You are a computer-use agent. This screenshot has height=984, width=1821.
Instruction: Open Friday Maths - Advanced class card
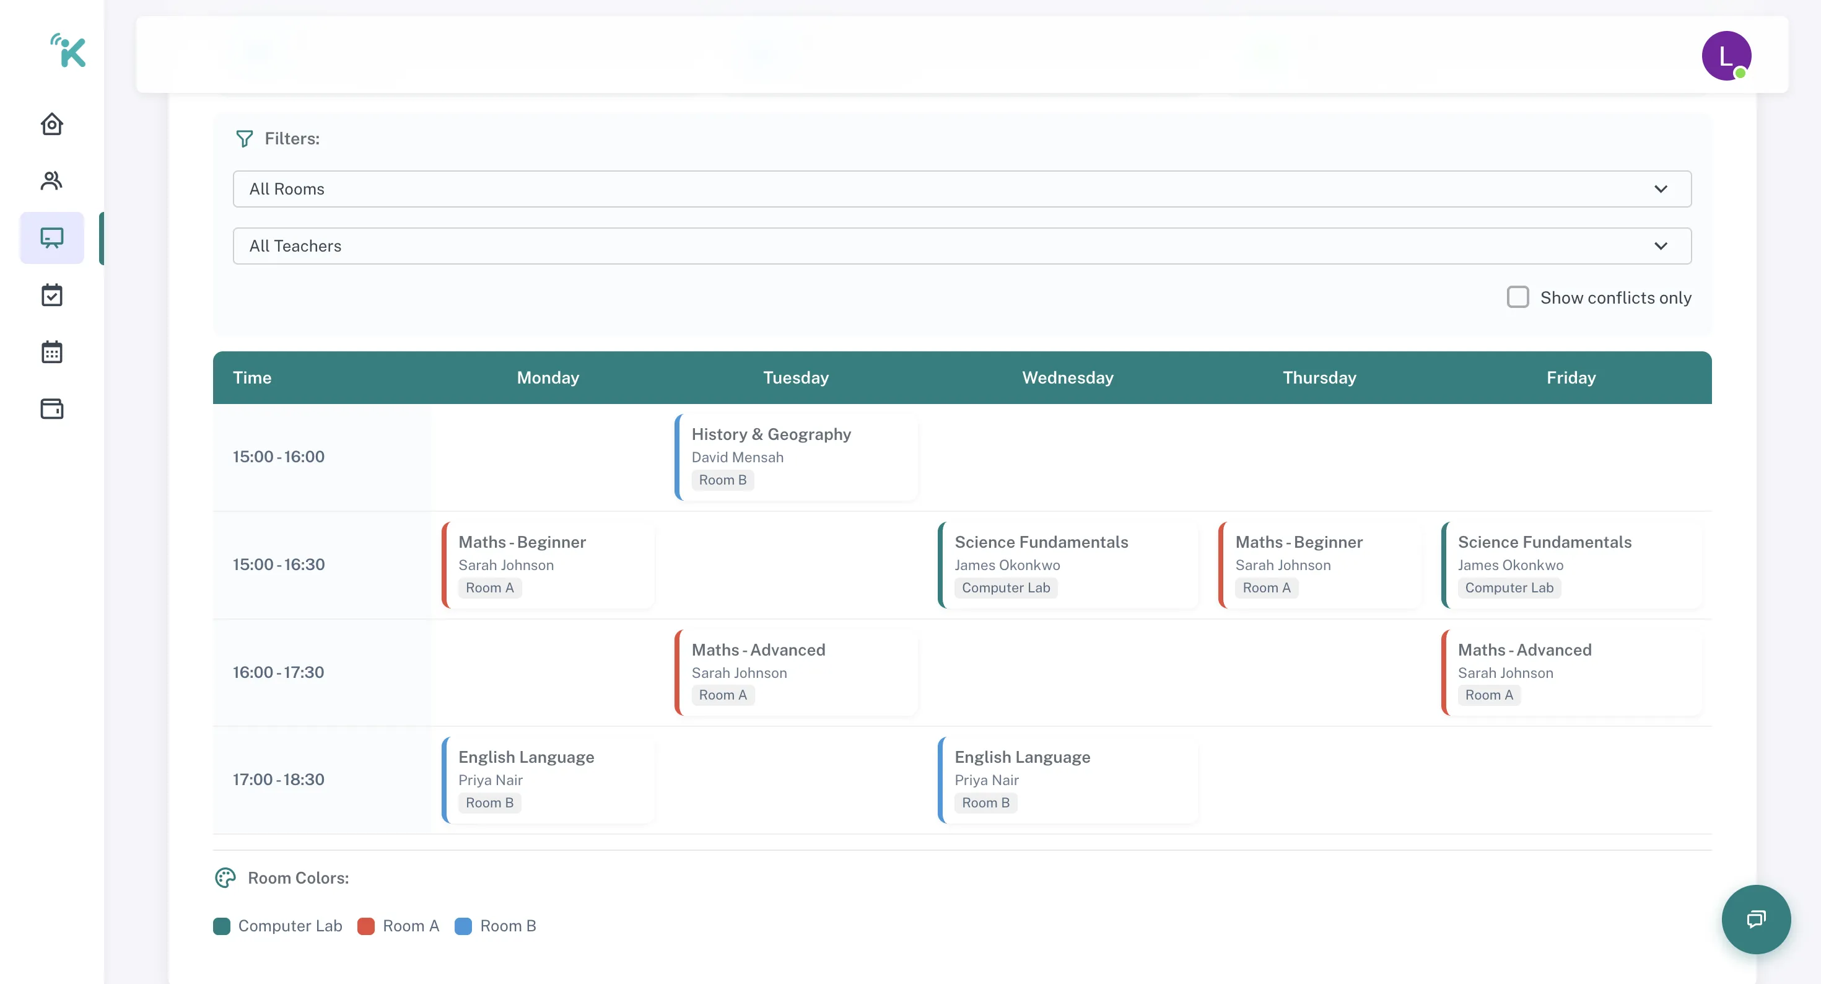(1571, 672)
